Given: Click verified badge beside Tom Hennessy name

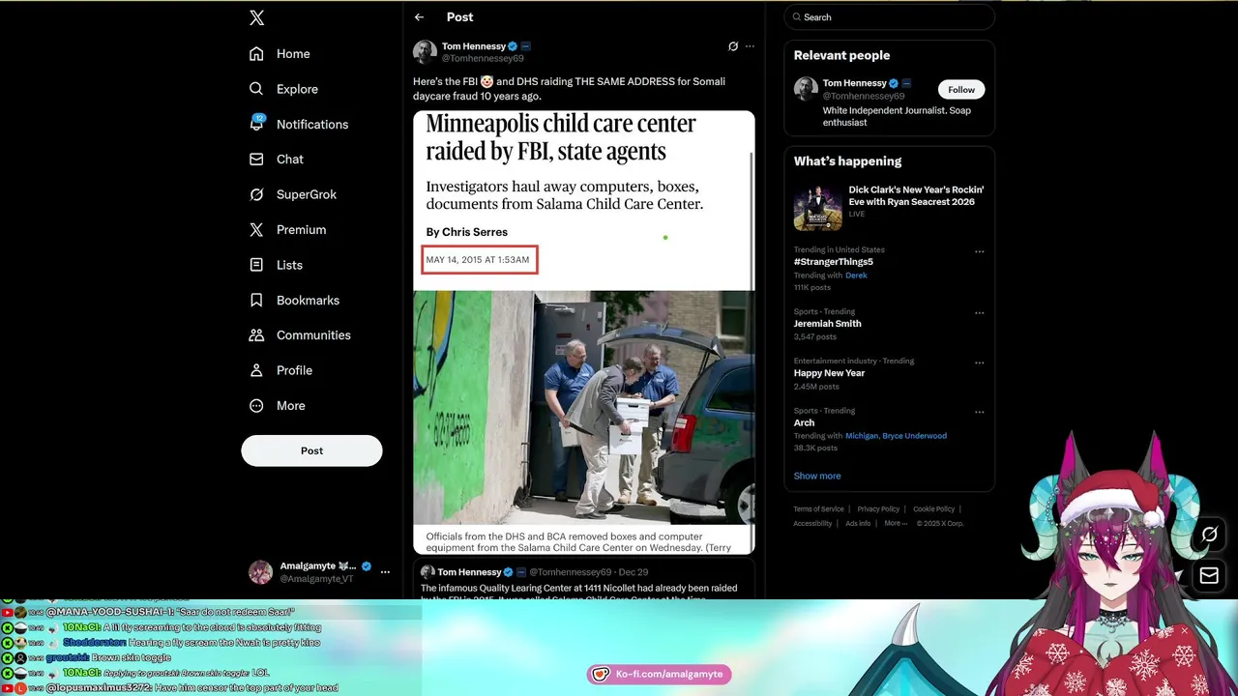Looking at the screenshot, I should [513, 46].
